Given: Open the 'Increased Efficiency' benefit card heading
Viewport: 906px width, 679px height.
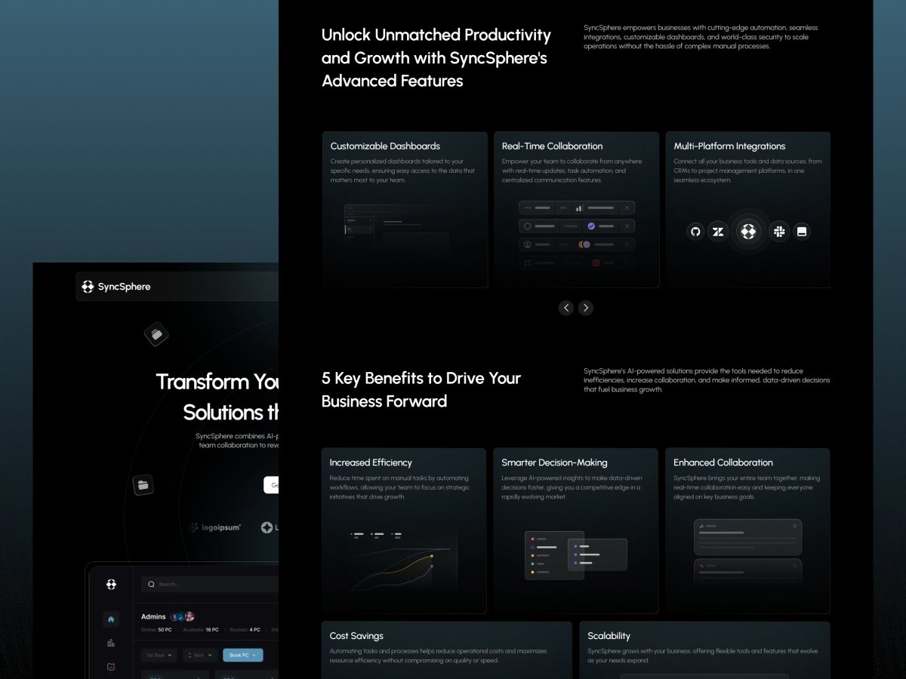Looking at the screenshot, I should (371, 462).
